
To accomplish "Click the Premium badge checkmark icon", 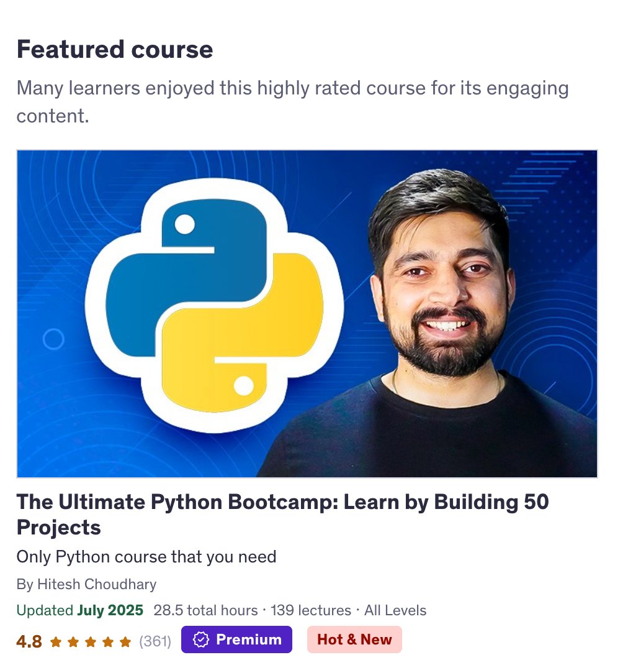I will [x=200, y=639].
